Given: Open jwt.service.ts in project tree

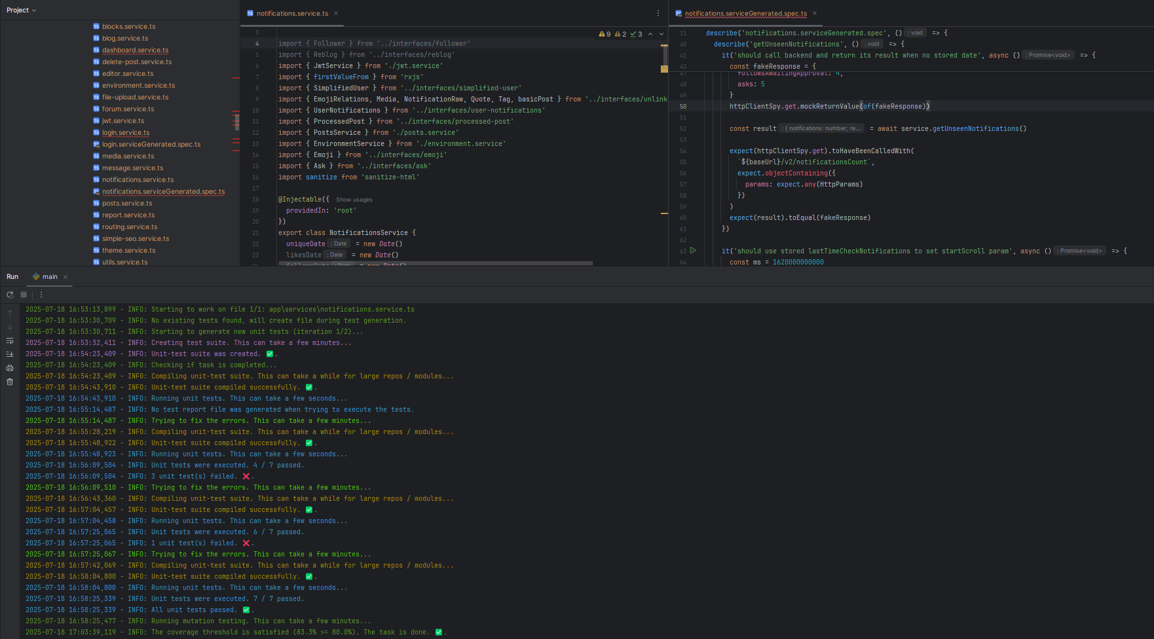Looking at the screenshot, I should point(119,120).
